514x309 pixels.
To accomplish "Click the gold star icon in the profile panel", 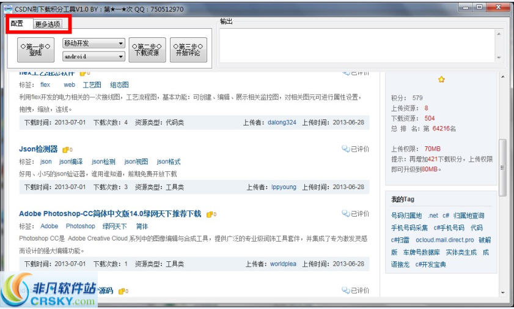I will 441,80.
